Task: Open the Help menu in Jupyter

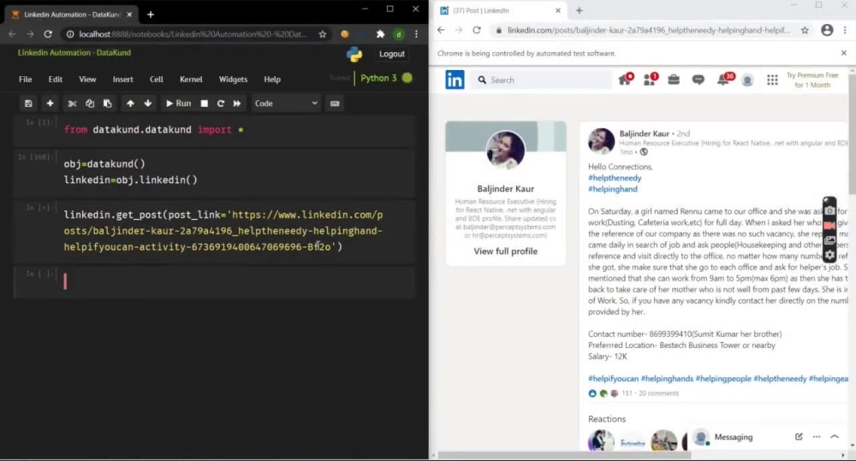Action: click(272, 79)
